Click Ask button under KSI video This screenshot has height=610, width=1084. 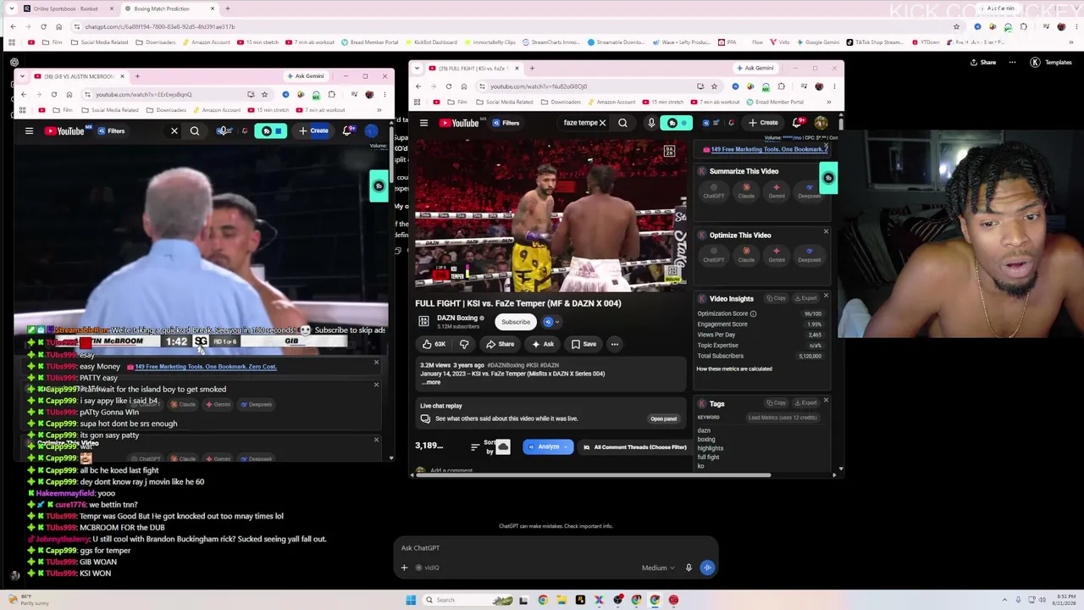(x=543, y=344)
